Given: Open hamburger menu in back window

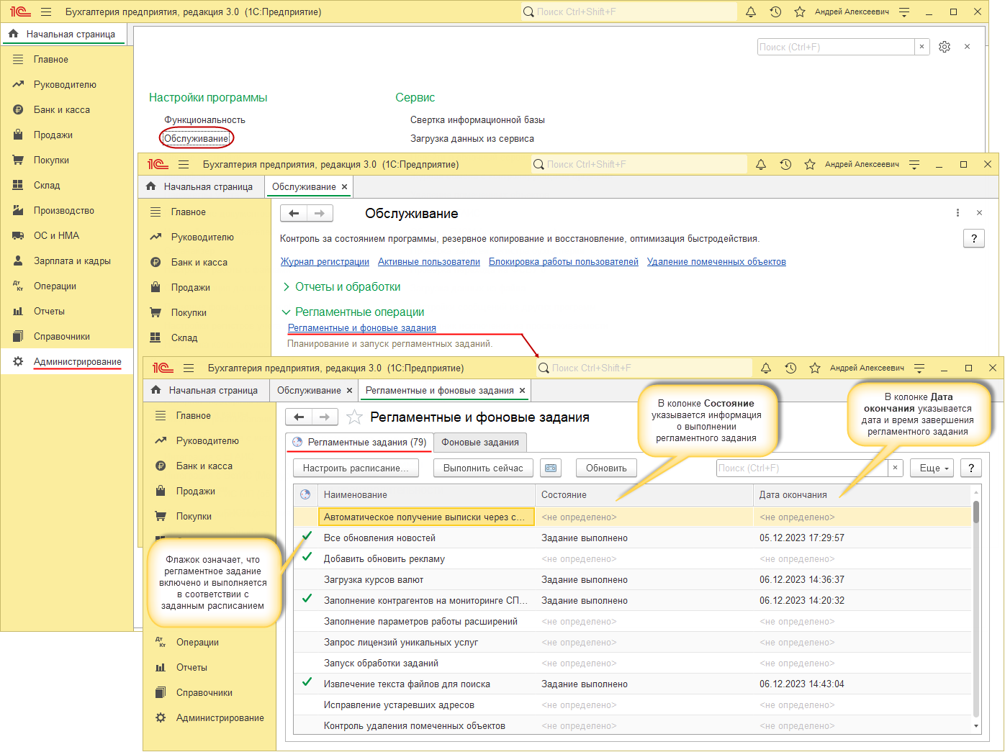Looking at the screenshot, I should coord(46,12).
